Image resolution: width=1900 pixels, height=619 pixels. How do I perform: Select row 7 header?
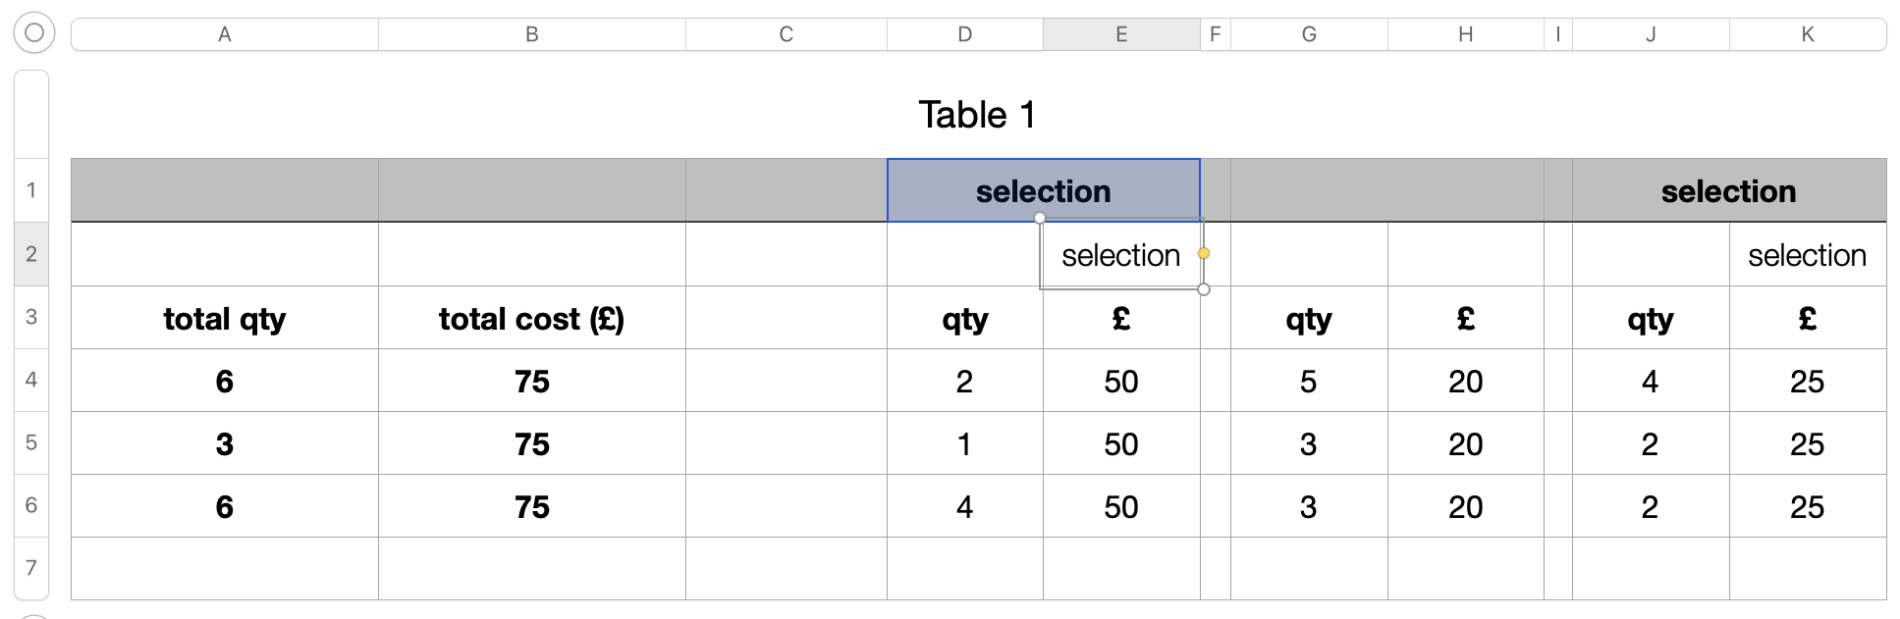31,568
